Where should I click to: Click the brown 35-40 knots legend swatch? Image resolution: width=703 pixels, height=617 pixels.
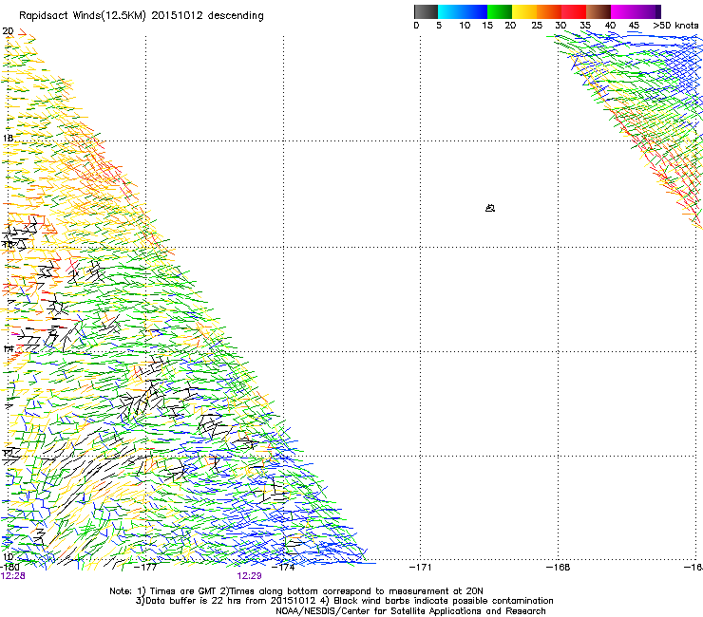598,11
